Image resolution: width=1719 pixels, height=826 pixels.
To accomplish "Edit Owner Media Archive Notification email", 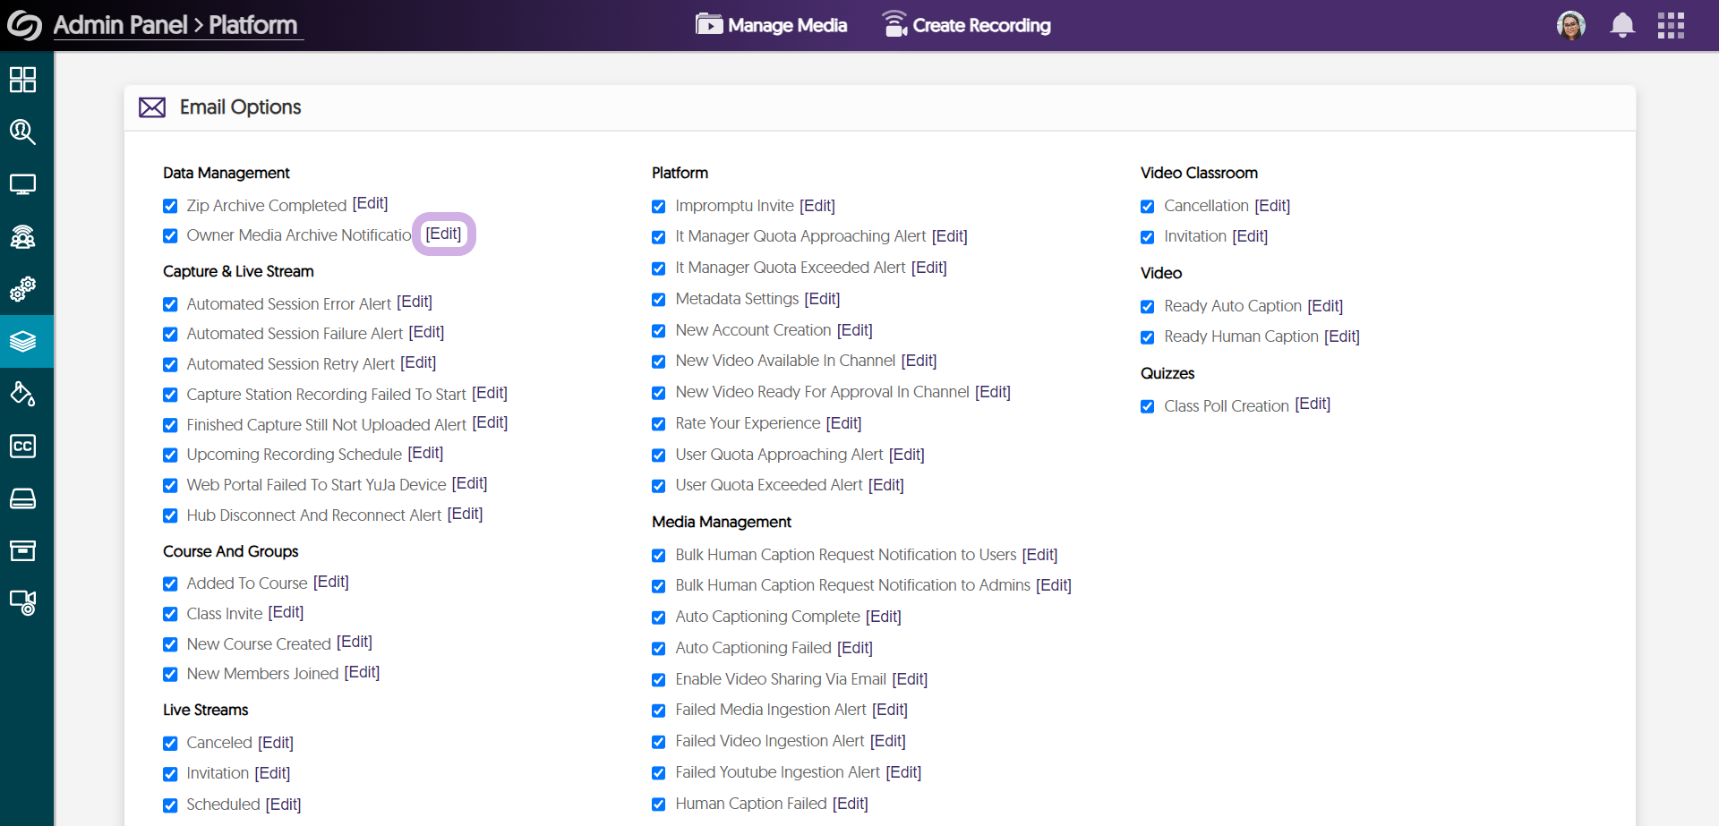I will (443, 234).
